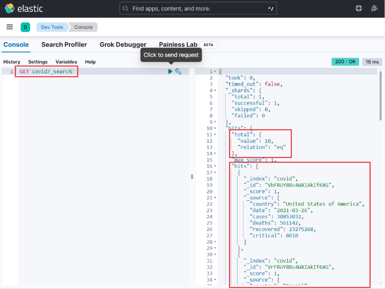This screenshot has height=289, width=385.
Task: Click the Console breadcrumb
Action: tap(83, 27)
